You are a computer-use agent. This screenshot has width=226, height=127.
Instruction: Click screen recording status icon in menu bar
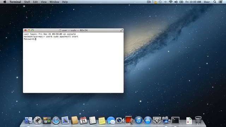[149, 2]
